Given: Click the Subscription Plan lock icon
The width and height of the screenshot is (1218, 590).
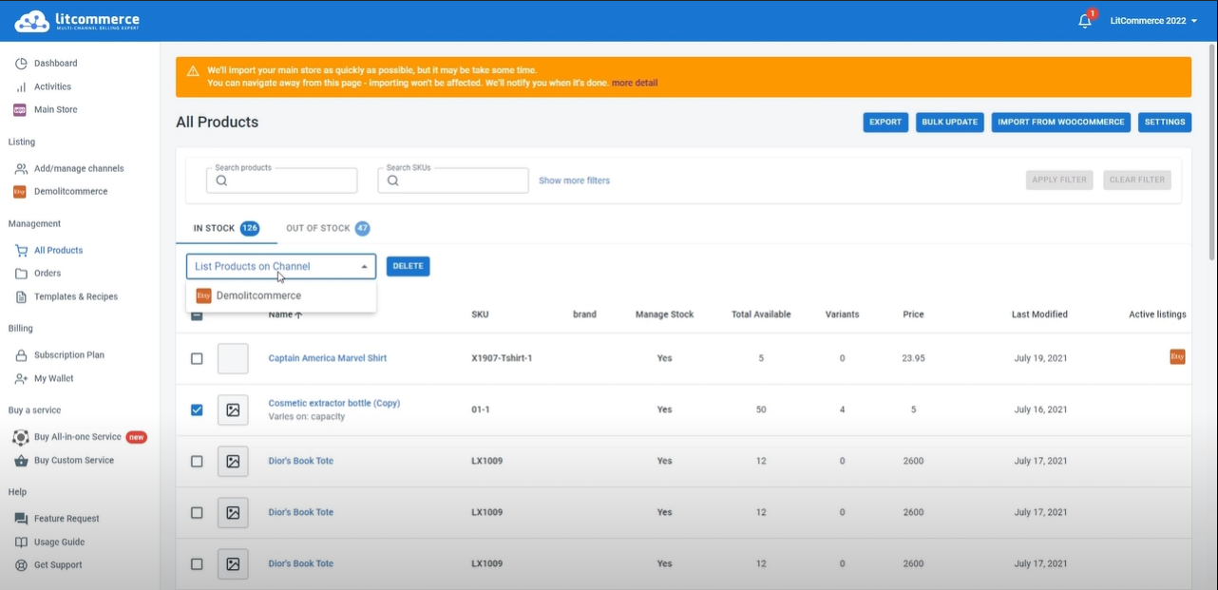Looking at the screenshot, I should 21,355.
